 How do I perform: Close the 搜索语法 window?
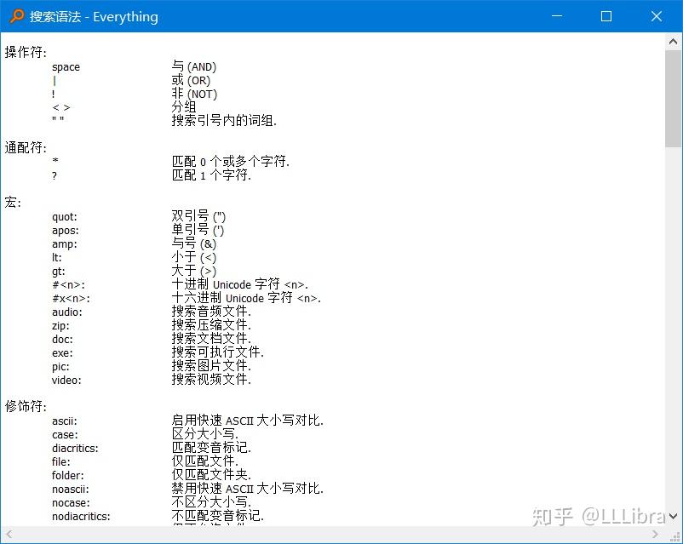pos(657,16)
